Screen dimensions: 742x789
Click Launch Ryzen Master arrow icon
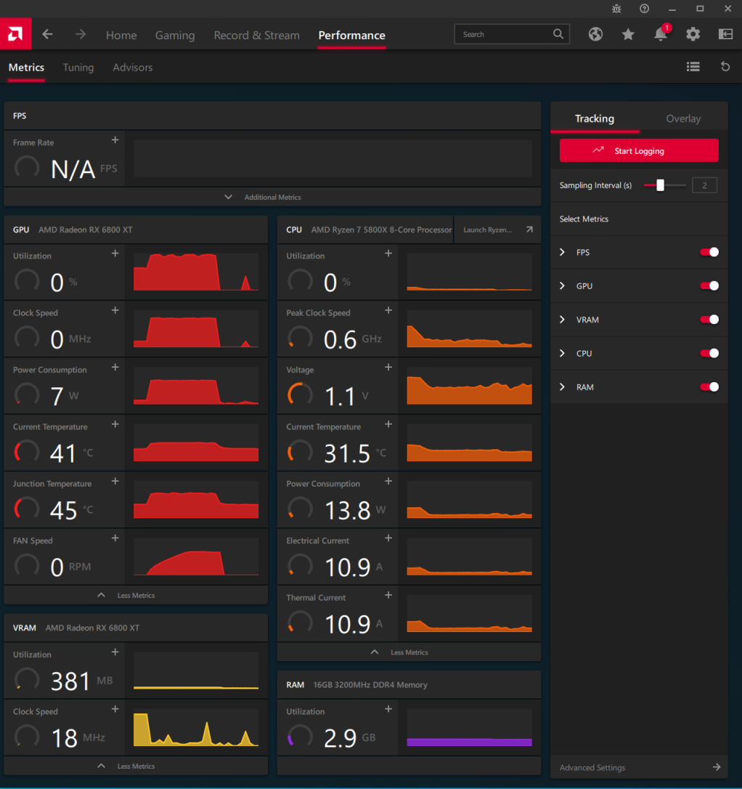pyautogui.click(x=529, y=230)
